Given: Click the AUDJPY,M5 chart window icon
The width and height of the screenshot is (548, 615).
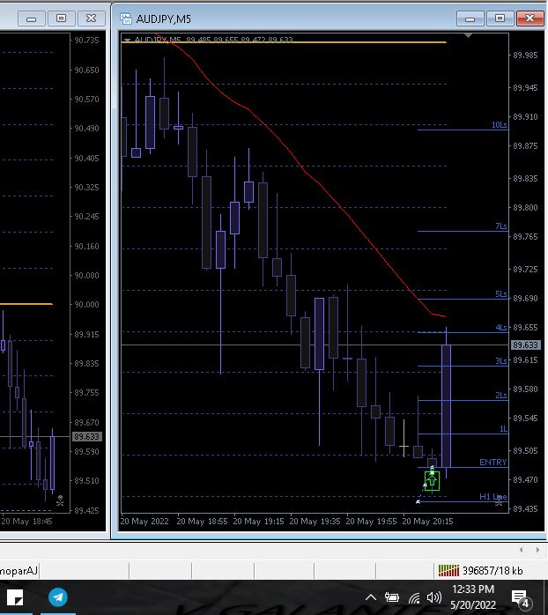Looking at the screenshot, I should coord(125,19).
